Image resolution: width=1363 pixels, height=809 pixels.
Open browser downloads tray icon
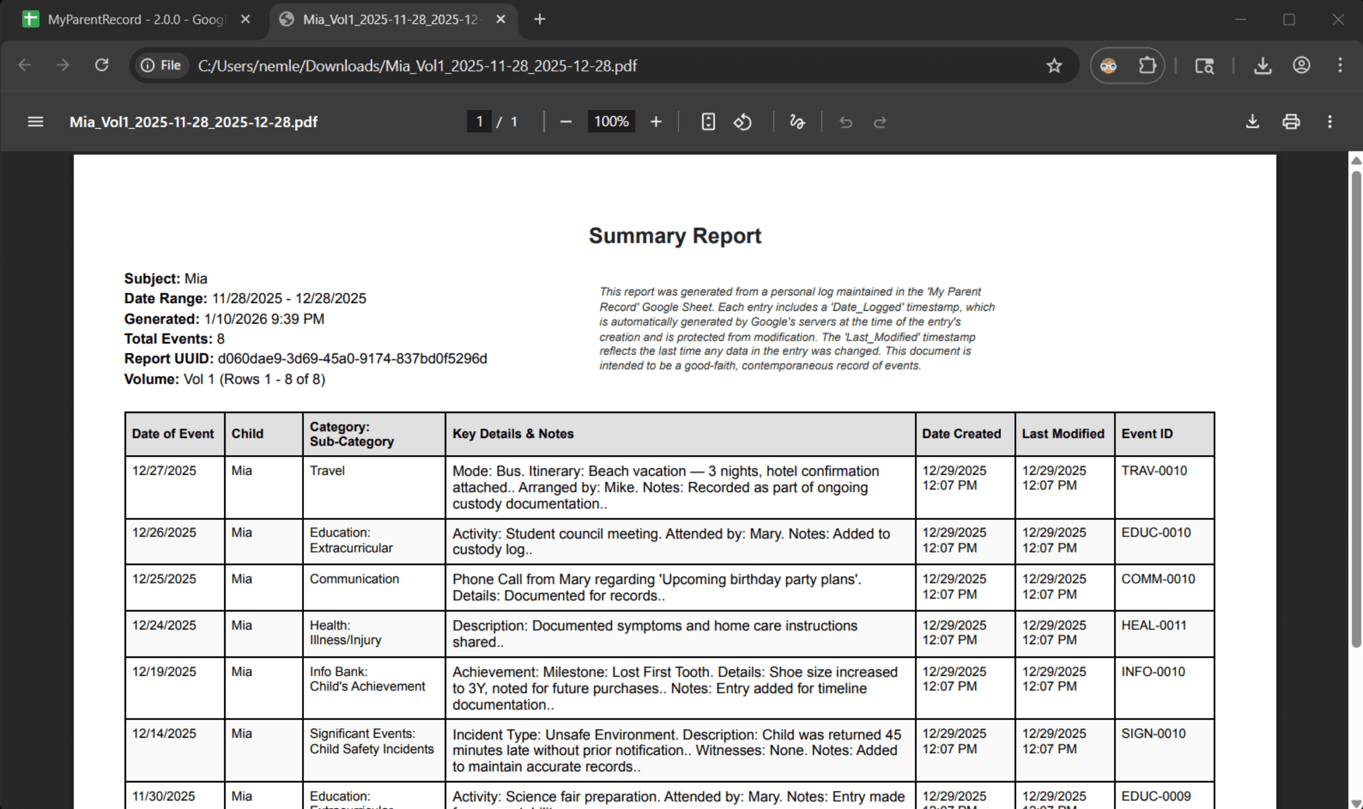click(1263, 66)
